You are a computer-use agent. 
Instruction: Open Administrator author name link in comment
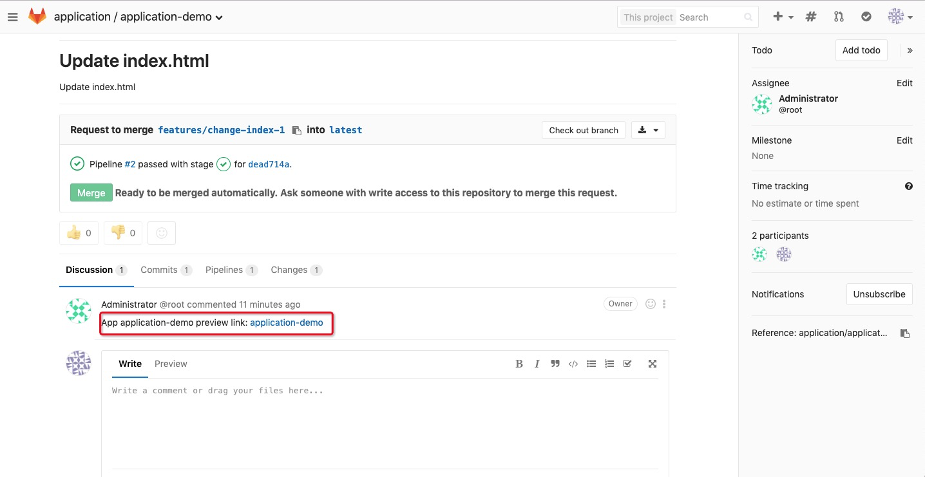coord(129,304)
